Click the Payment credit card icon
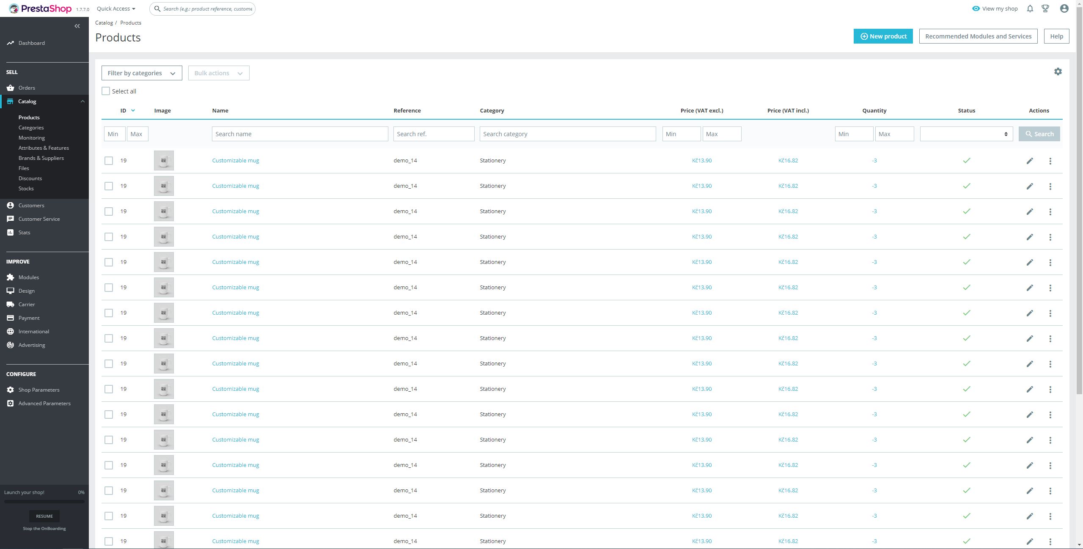Screen dimensions: 1083x549 (x=10, y=318)
